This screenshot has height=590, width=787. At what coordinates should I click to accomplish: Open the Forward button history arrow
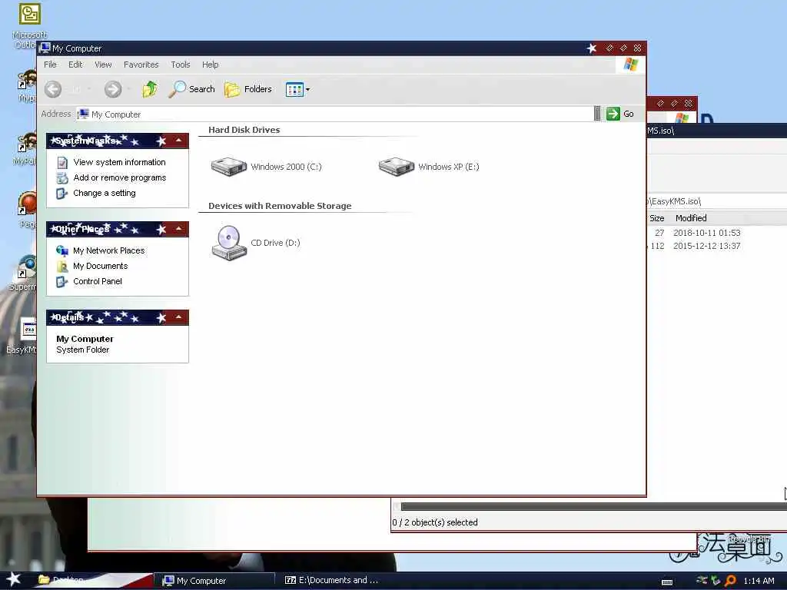[x=129, y=89]
